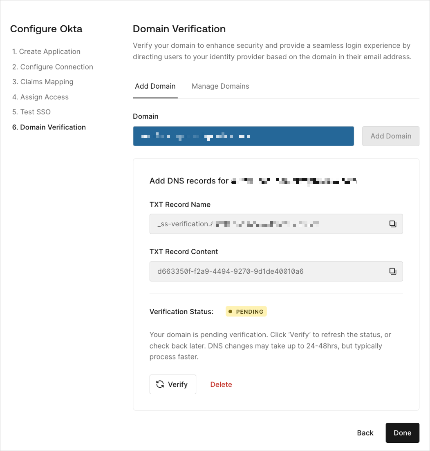Click the Add Domain button
Image resolution: width=430 pixels, height=451 pixels.
390,136
